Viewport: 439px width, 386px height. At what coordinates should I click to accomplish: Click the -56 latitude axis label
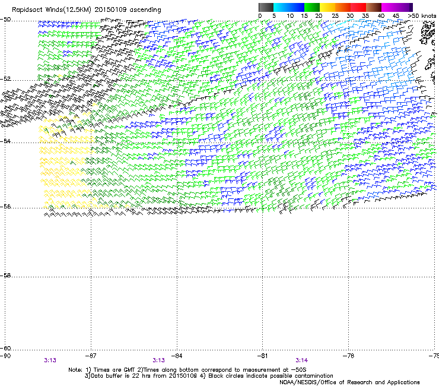point(5,206)
